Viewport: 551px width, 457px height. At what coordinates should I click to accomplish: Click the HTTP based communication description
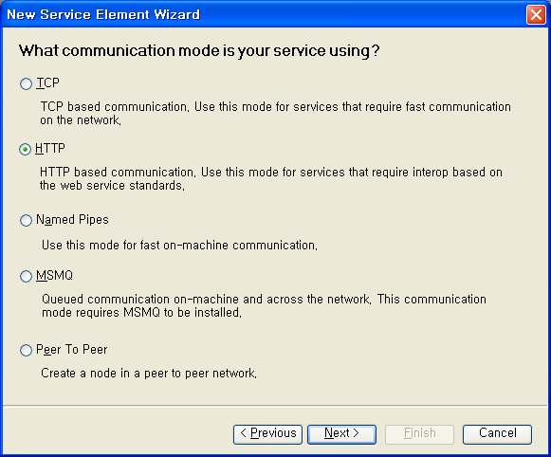[x=271, y=178]
